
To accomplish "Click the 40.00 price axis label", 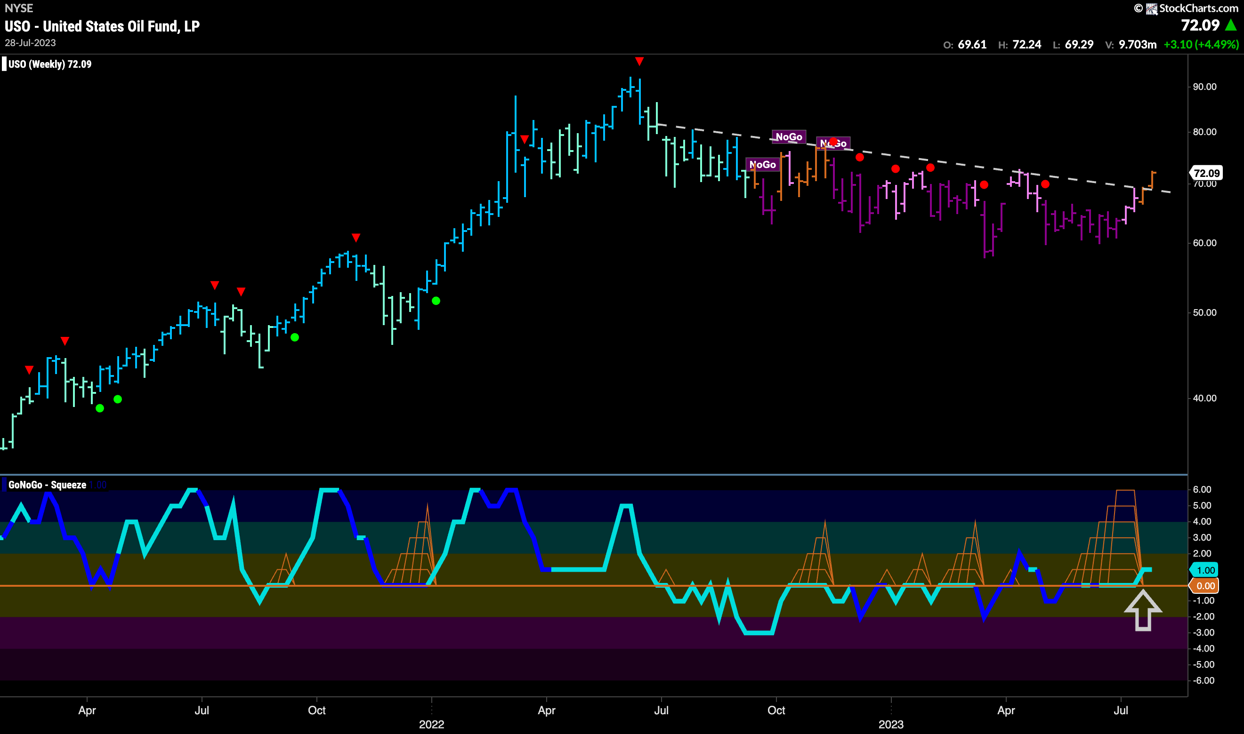I will pyautogui.click(x=1204, y=398).
